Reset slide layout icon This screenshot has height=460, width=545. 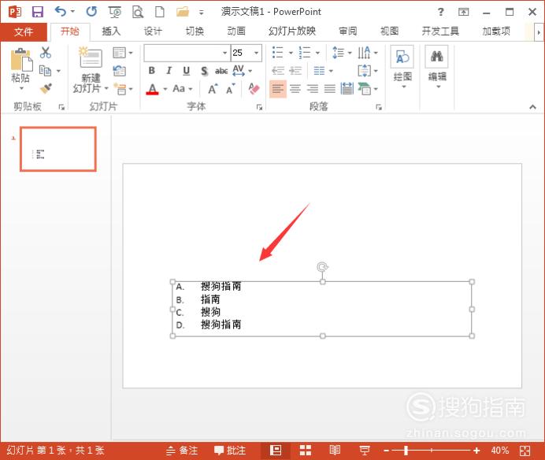(x=119, y=71)
